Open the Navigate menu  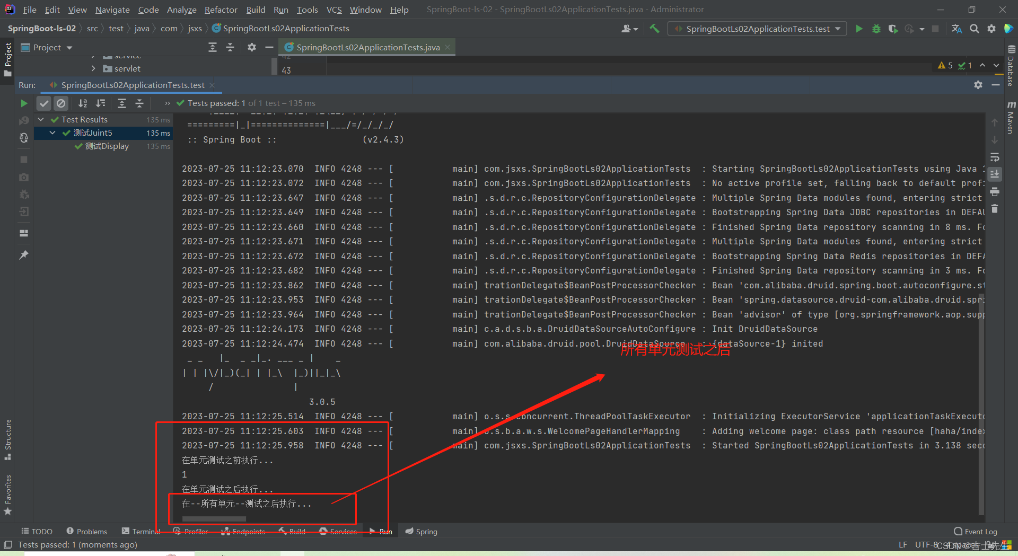tap(112, 10)
